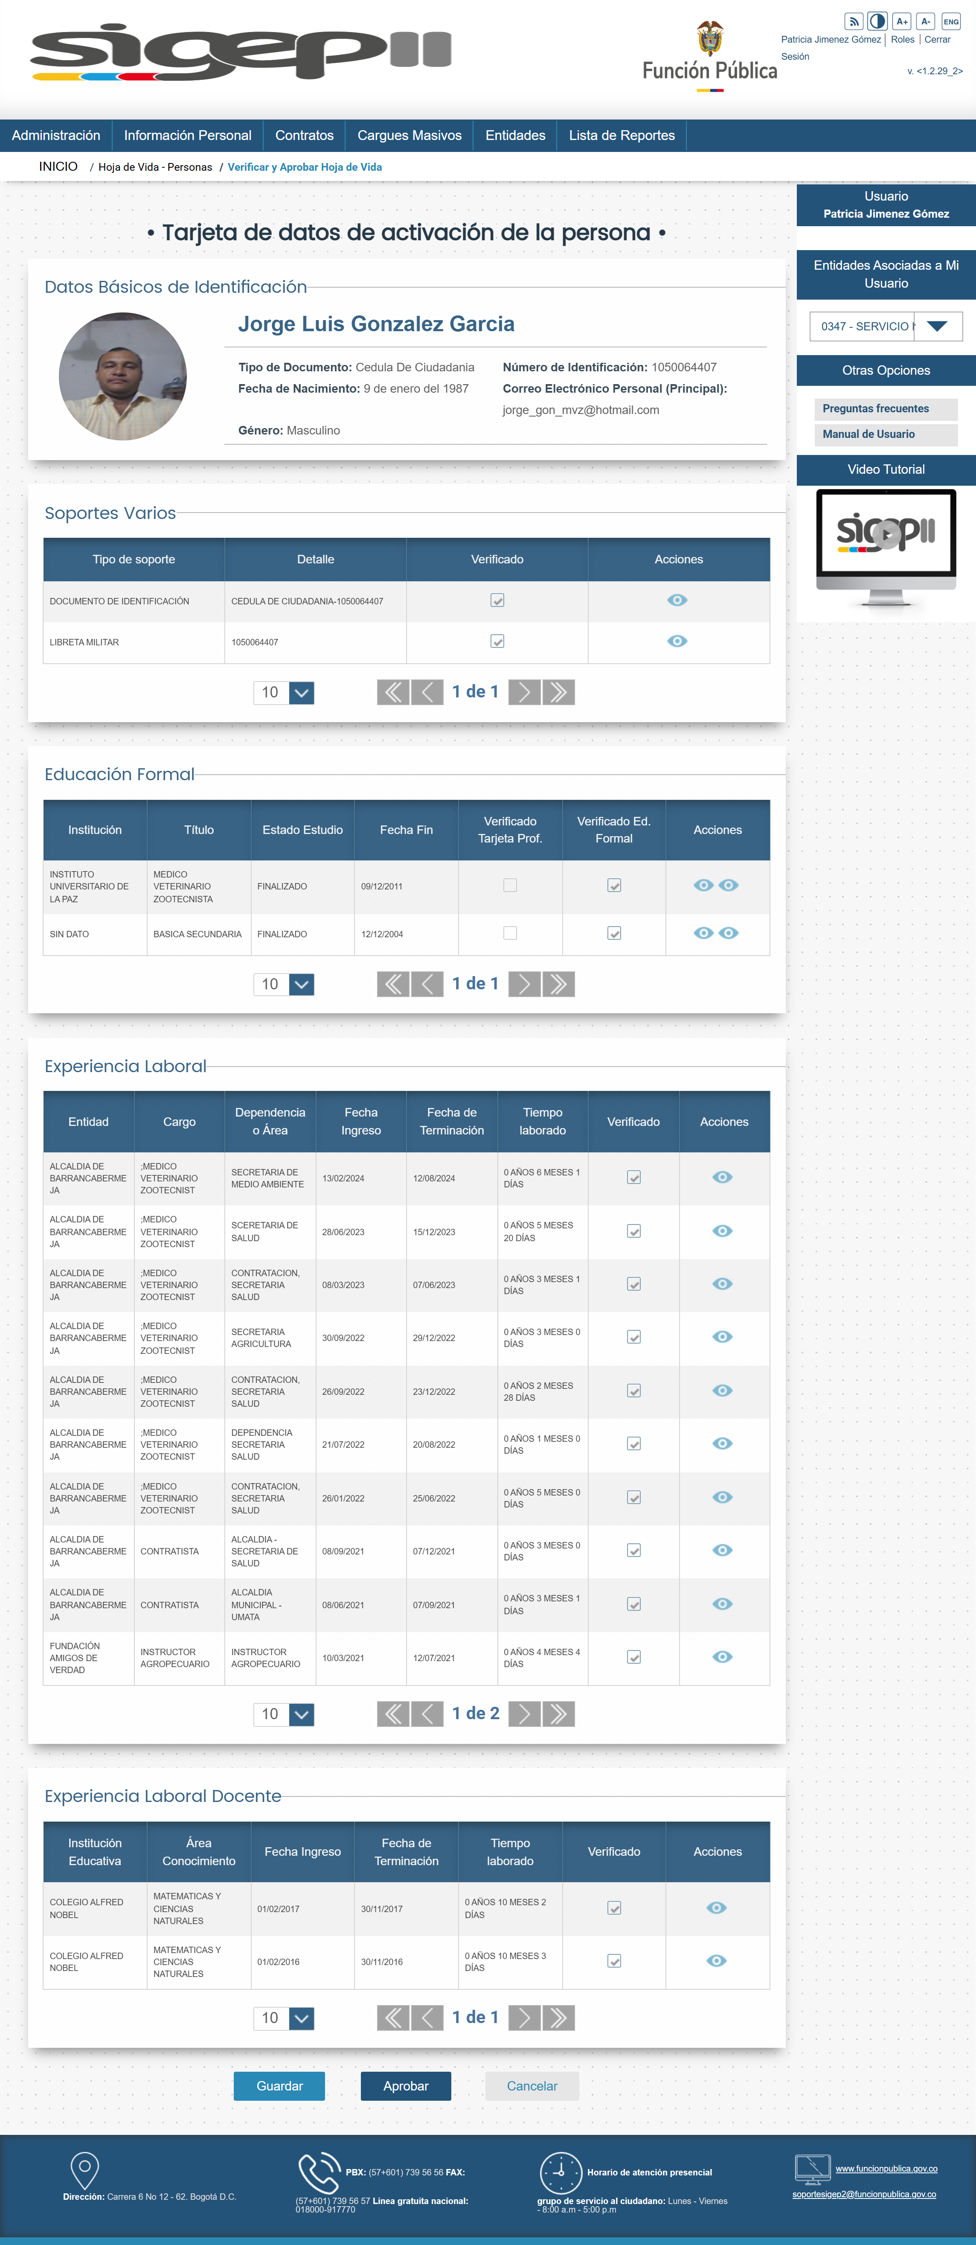Screen dimensions: 976x2245
Task: Jump to last page of Experiencia Laboral
Action: (559, 1714)
